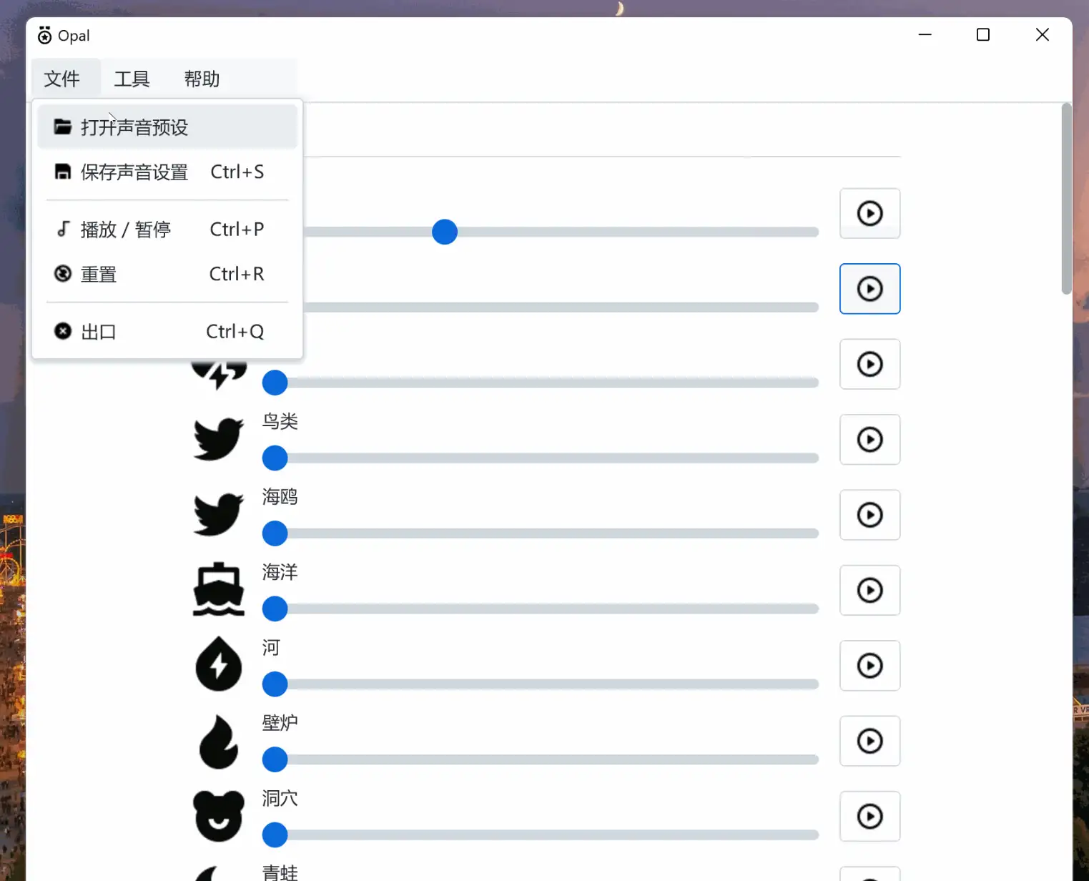Click the thunderstorm volume slider handle
The image size is (1089, 881).
click(275, 383)
